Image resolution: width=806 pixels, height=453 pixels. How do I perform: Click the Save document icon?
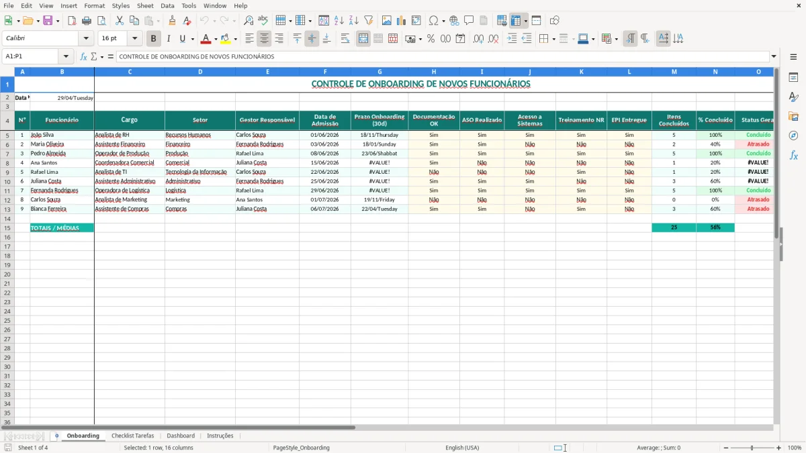pyautogui.click(x=48, y=21)
